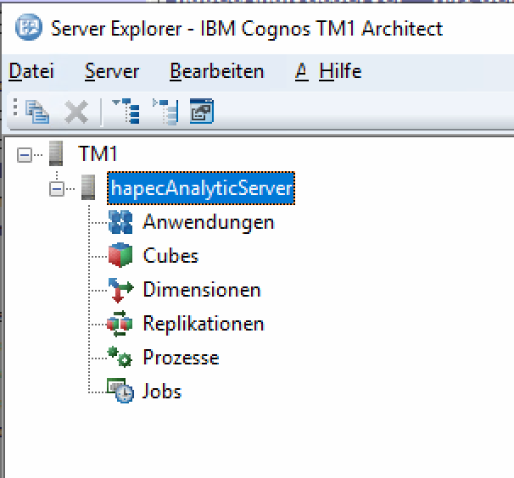Screen dimensions: 514x478
Task: Open the Hilfe menu
Action: click(x=340, y=71)
